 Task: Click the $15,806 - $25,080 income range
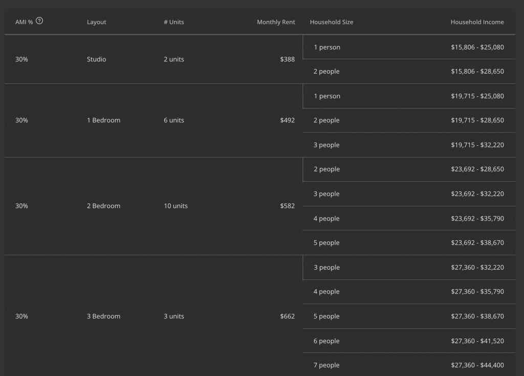pos(477,47)
